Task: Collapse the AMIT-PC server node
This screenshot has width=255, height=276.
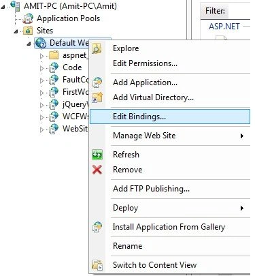Action: tap(3, 7)
